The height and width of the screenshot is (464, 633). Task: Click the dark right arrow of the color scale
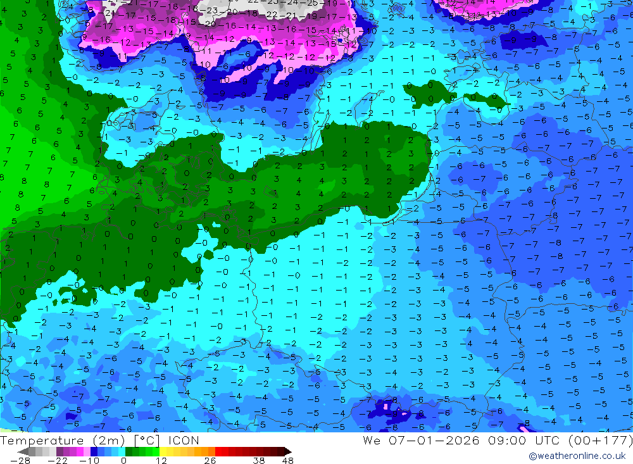pos(288,452)
